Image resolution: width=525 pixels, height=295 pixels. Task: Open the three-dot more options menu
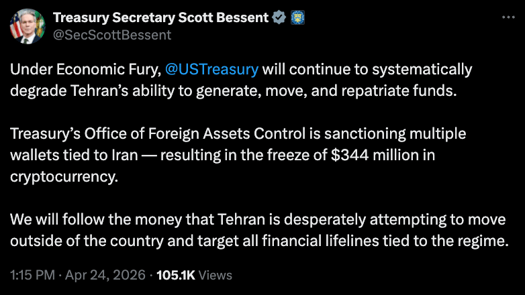[x=508, y=17]
